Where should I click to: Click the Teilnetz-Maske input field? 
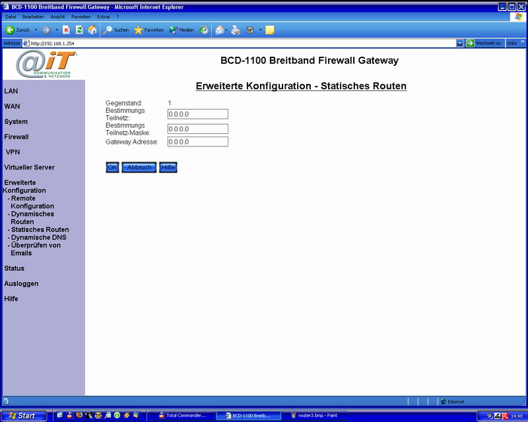pyautogui.click(x=197, y=129)
